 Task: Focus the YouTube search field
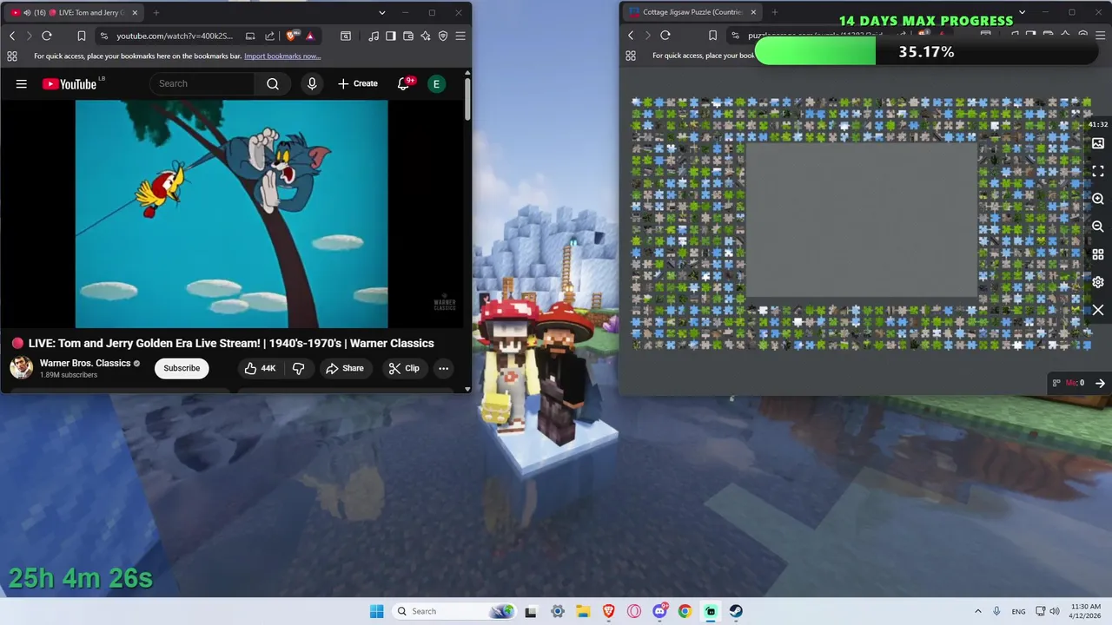tap(202, 83)
